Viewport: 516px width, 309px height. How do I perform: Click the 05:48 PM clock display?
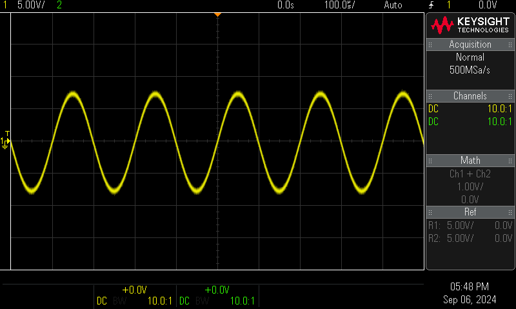point(470,286)
